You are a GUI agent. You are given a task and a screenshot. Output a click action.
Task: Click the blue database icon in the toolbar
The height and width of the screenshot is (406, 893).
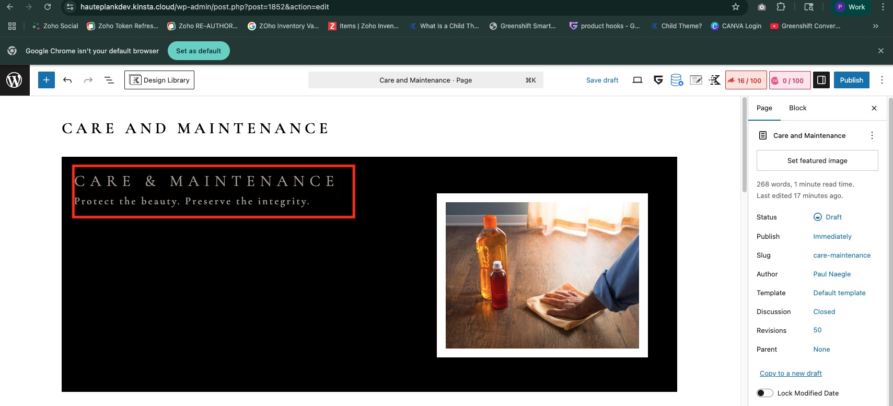click(x=677, y=80)
